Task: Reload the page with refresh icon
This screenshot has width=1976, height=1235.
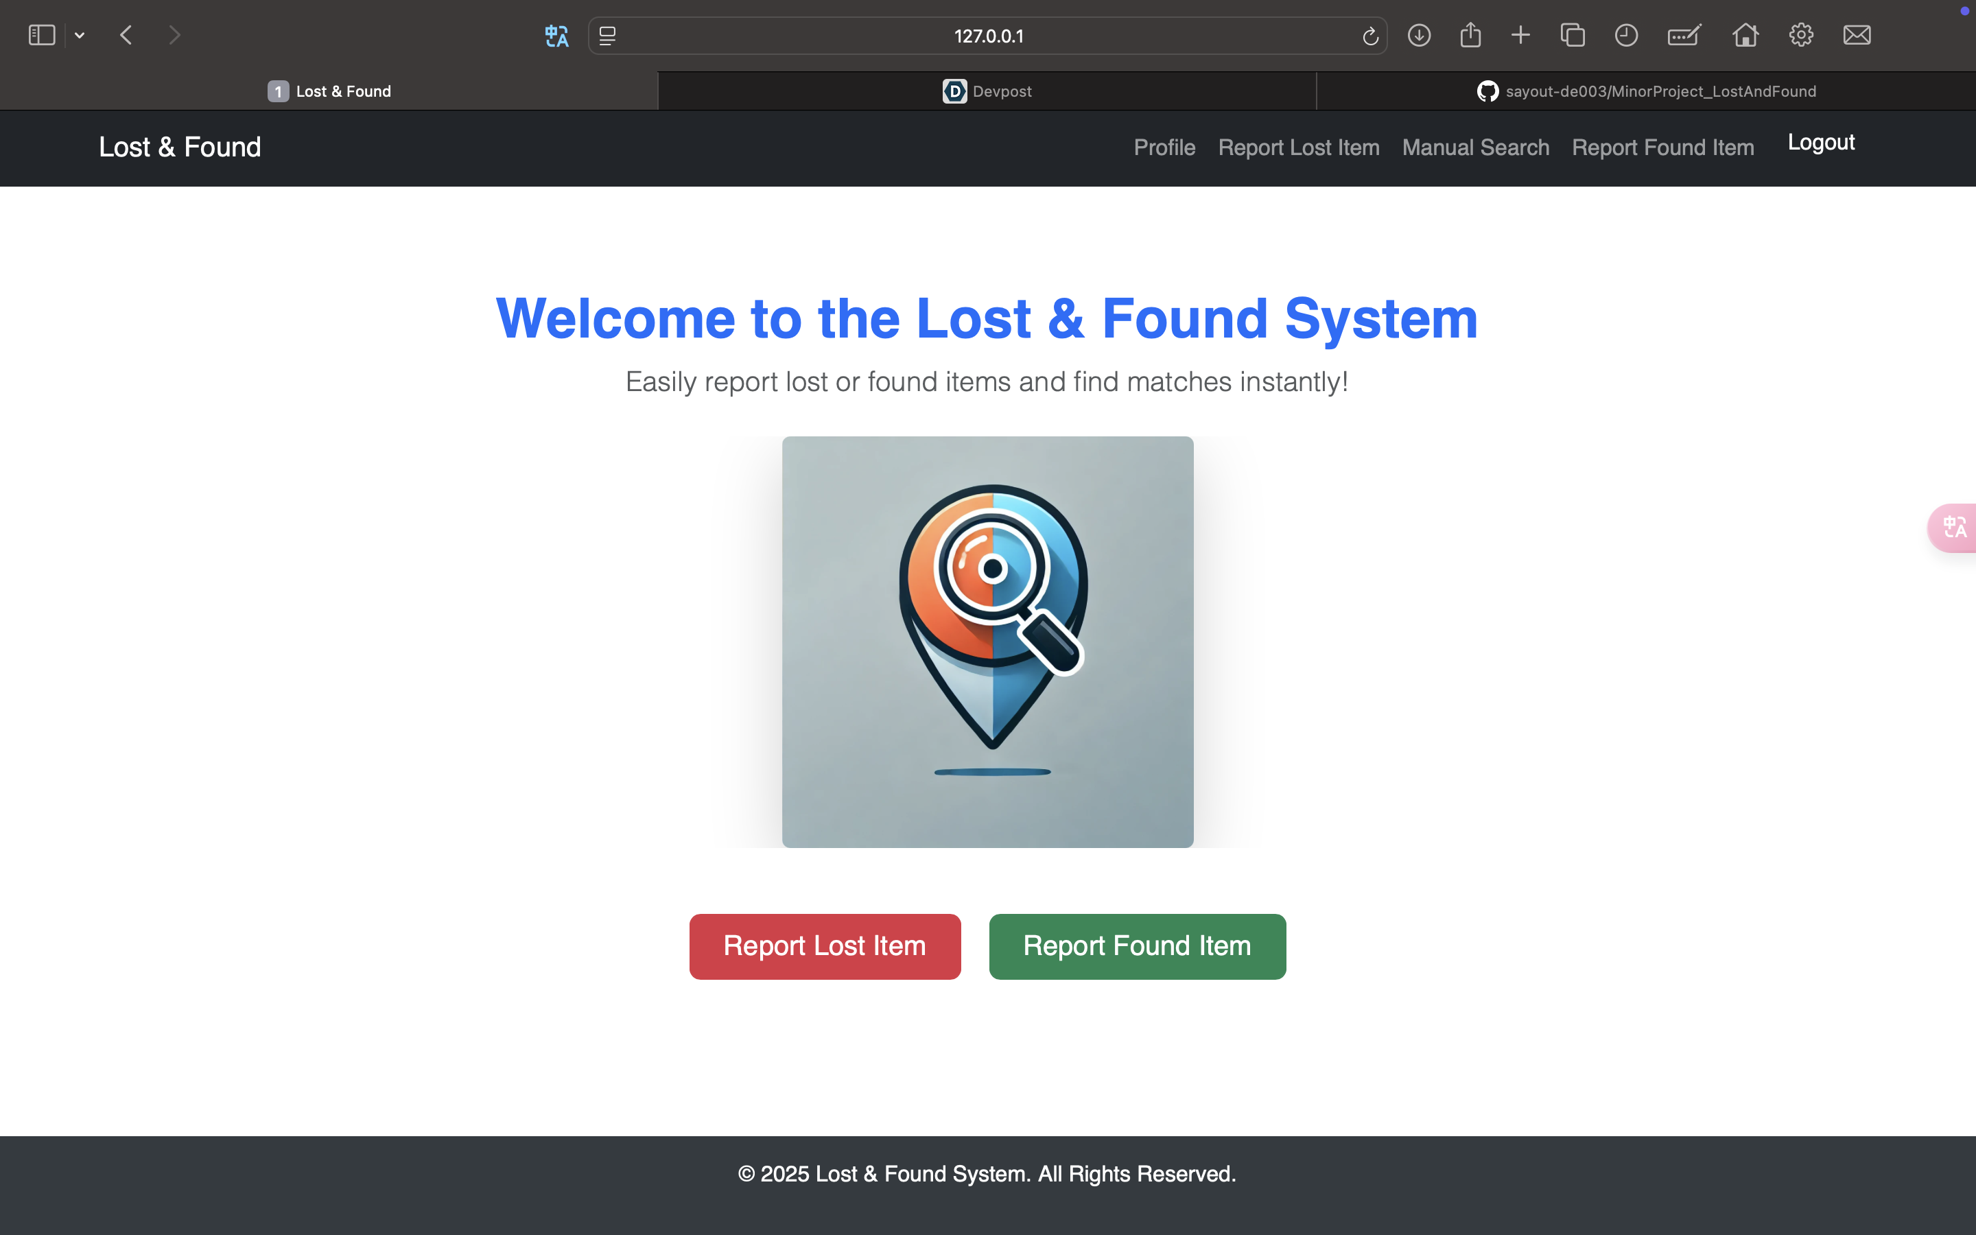Action: 1370,36
